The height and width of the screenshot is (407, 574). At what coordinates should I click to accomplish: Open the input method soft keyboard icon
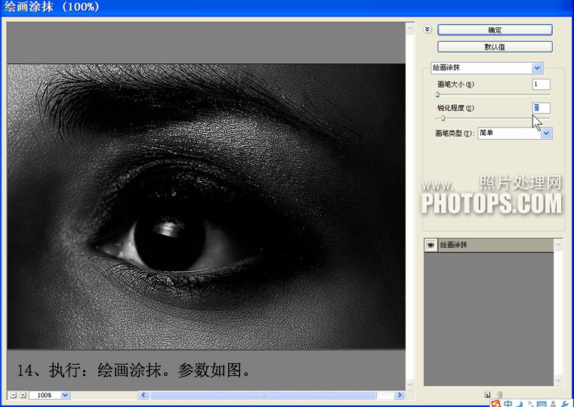(x=542, y=404)
